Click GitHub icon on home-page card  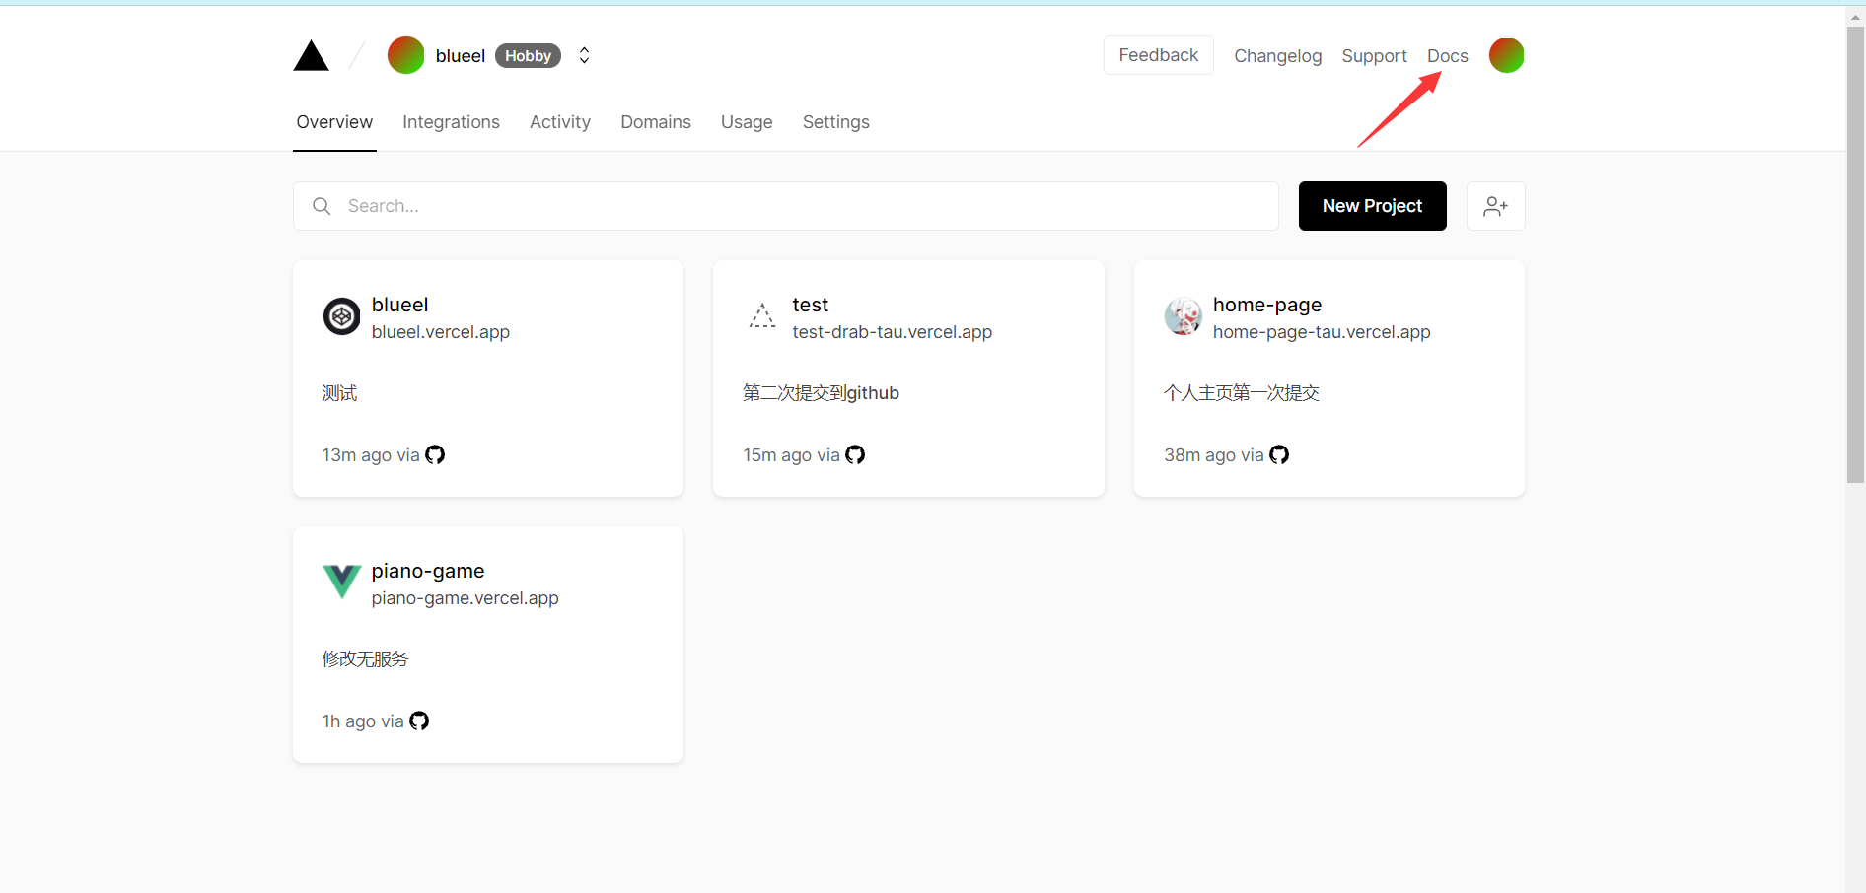[1279, 454]
